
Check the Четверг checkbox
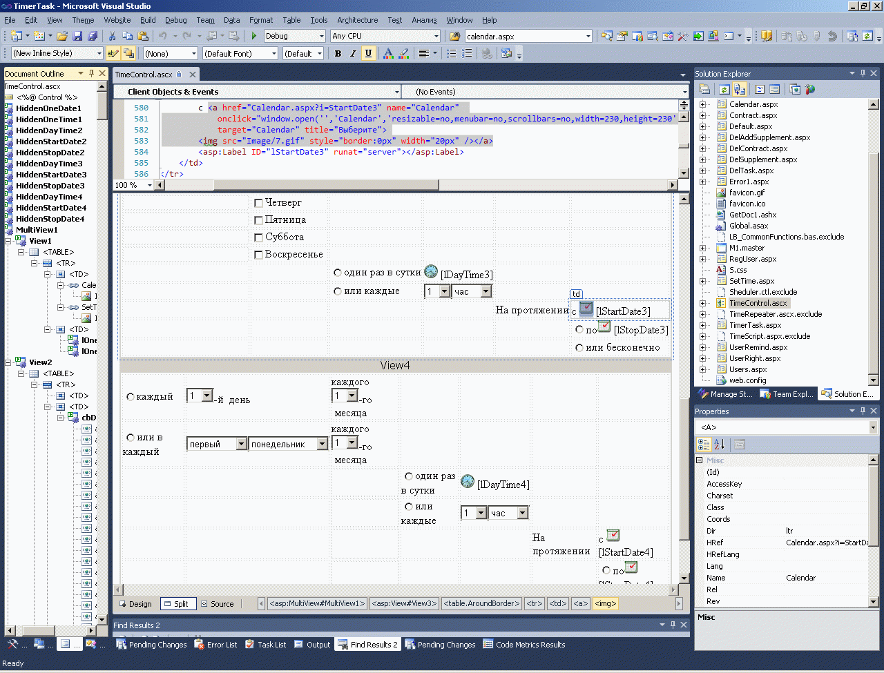(258, 203)
